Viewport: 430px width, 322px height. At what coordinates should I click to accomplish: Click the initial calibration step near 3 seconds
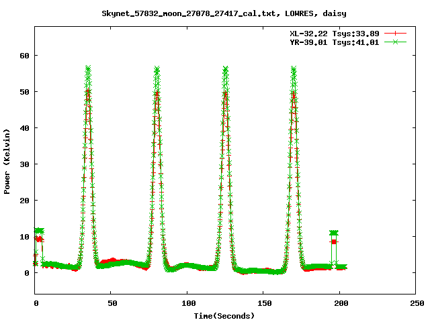(39, 231)
